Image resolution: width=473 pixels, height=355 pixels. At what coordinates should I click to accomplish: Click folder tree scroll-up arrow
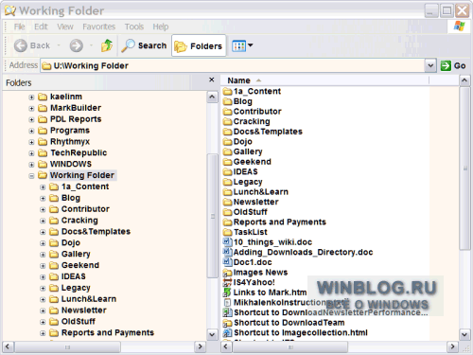pyautogui.click(x=212, y=97)
